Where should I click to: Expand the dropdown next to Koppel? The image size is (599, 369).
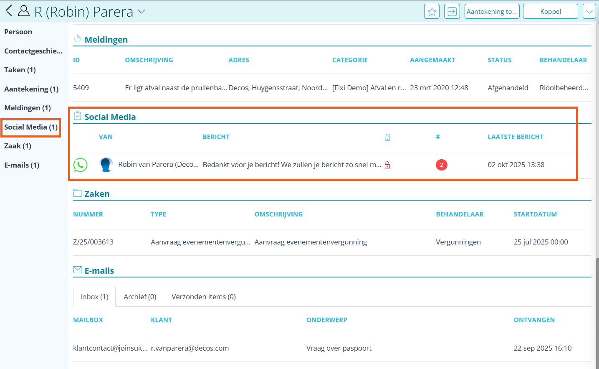pyautogui.click(x=589, y=12)
